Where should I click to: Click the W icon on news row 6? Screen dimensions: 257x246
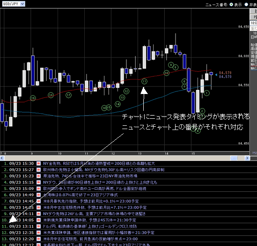pyautogui.click(x=38, y=195)
